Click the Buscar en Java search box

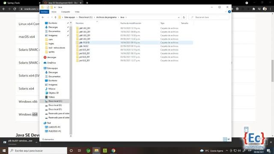click(x=209, y=17)
